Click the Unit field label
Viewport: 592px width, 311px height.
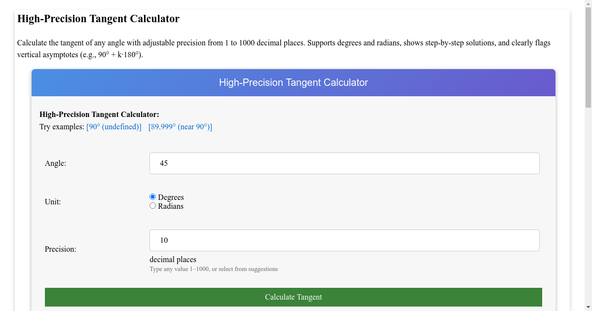[53, 201]
